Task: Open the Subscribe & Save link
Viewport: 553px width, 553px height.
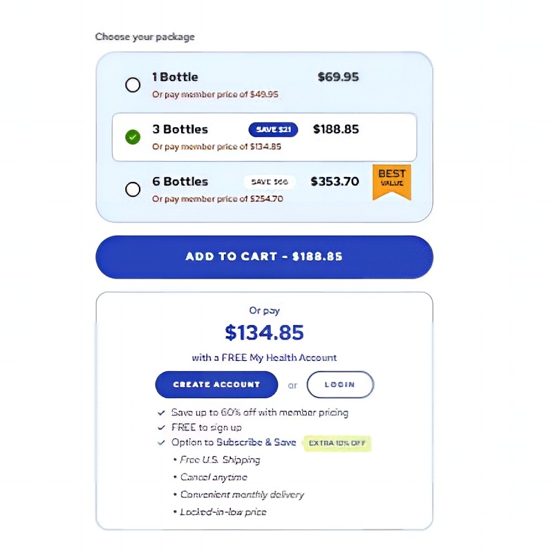Action: click(256, 442)
